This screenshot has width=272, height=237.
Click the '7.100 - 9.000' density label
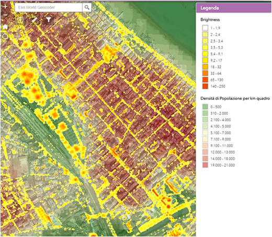tap(221, 139)
